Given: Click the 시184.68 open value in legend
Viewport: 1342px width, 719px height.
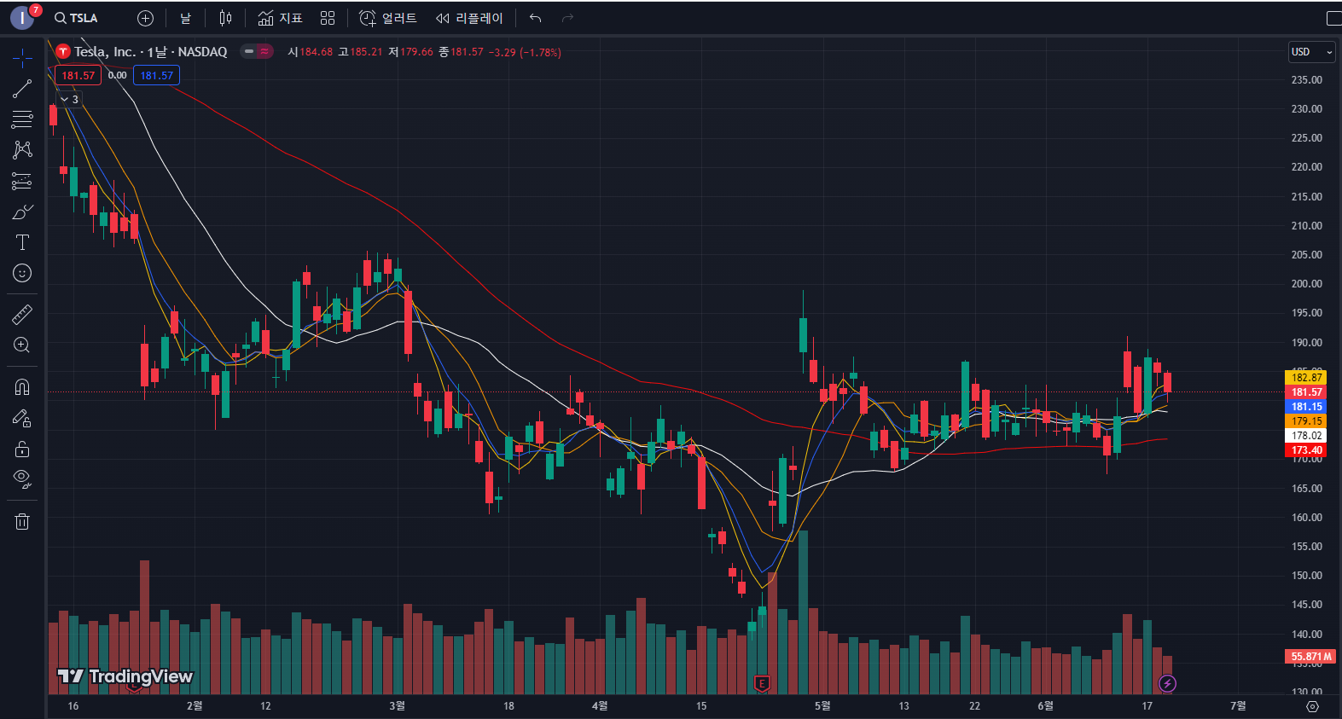Looking at the screenshot, I should (x=310, y=52).
